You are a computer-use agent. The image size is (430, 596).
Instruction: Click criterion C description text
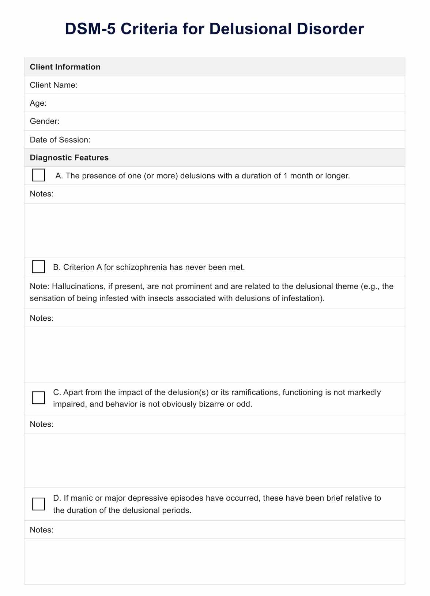tap(217, 398)
